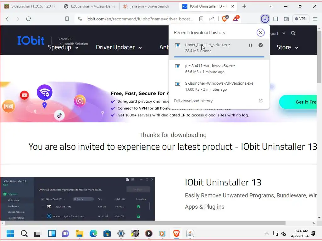This screenshot has height=241, width=322.
Task: Open the volume tray icon
Action: (284, 233)
